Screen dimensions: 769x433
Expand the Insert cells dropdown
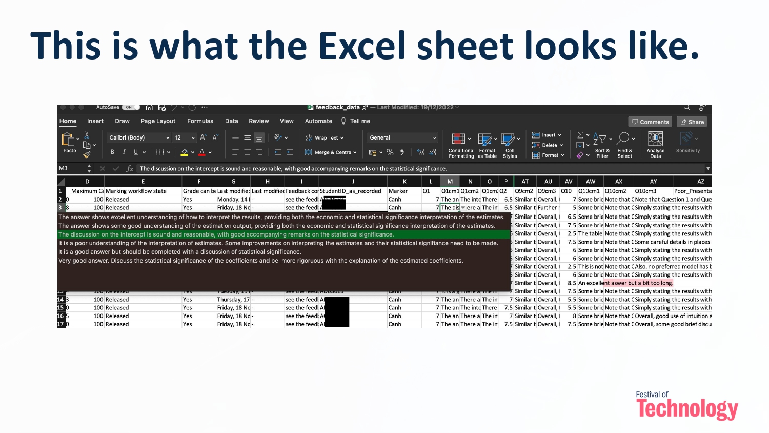coord(560,135)
